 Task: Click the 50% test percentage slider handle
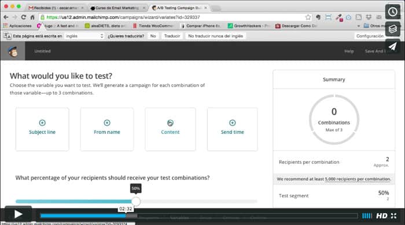click(x=135, y=201)
